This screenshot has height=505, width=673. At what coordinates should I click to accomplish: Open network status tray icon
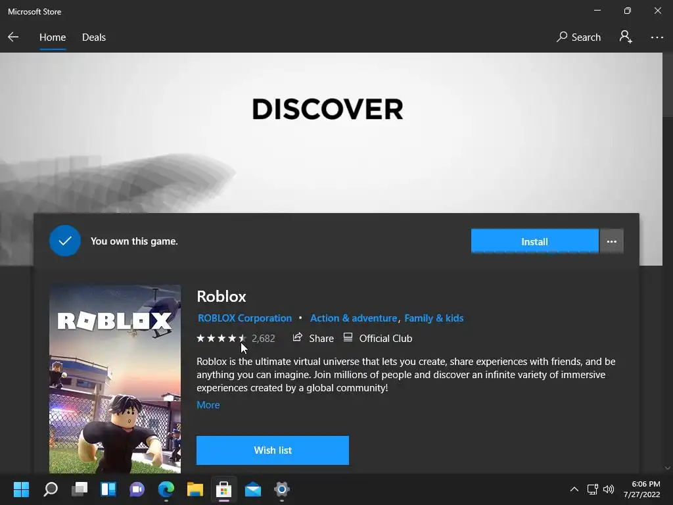click(x=593, y=489)
